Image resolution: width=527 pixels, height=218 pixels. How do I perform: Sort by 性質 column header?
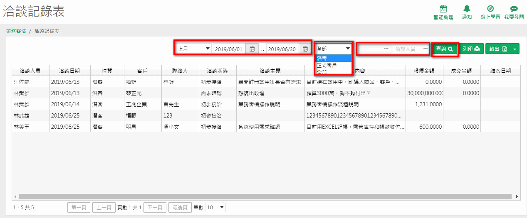point(107,71)
